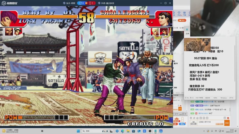Click the Notepad vertical scrollbar
Screen dimensions: 239x134
click(235, 63)
